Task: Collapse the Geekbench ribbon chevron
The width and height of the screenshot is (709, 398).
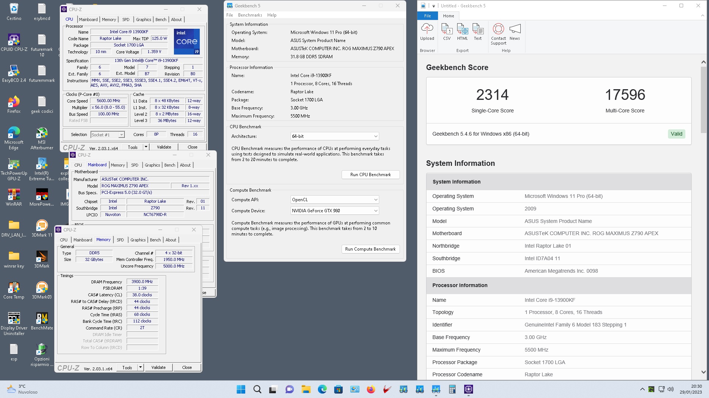Action: coord(702,16)
